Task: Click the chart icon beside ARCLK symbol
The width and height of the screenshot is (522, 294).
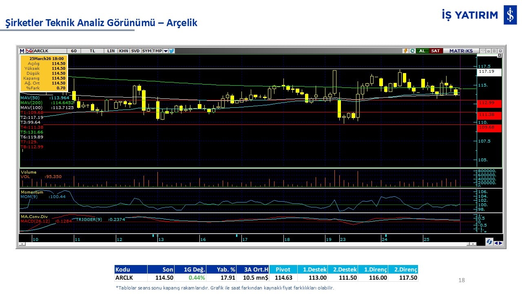Action: [x=29, y=51]
